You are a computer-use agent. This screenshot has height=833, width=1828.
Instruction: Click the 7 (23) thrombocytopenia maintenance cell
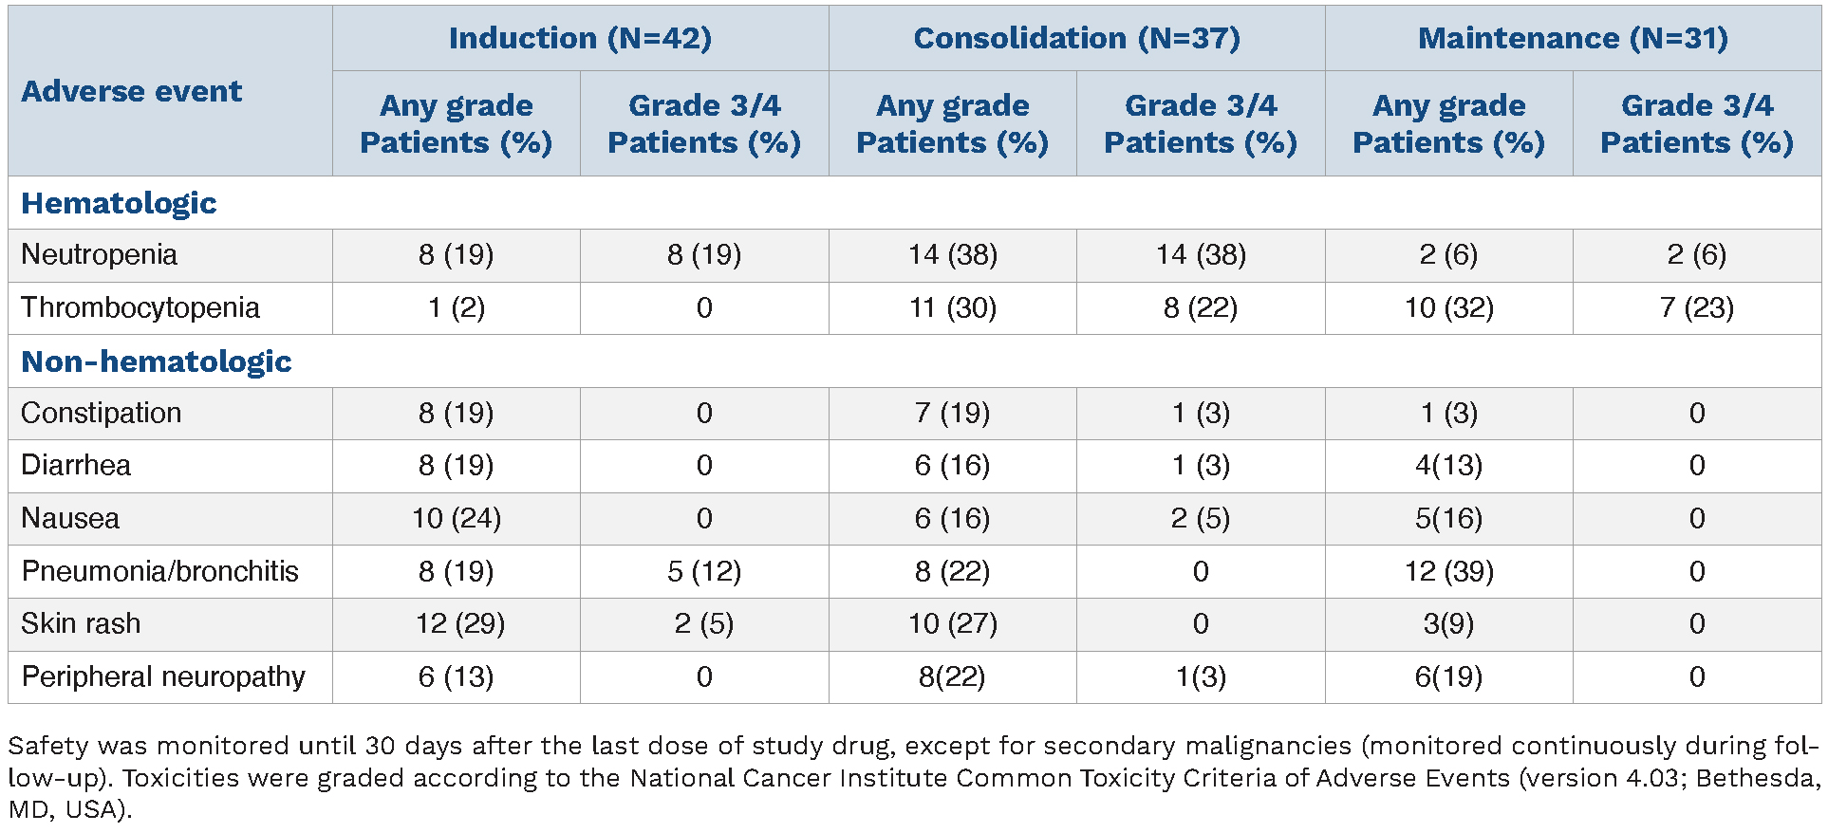click(x=1696, y=307)
